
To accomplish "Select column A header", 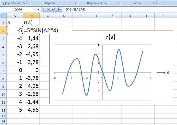I will tap(15, 16).
